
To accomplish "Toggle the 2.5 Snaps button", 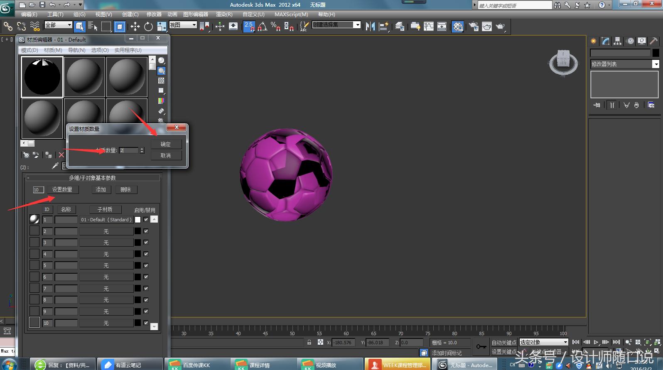I will tap(249, 27).
